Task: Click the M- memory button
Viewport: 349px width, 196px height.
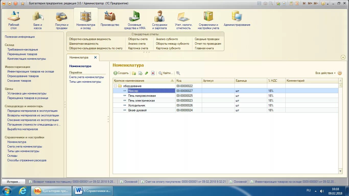Action: pyautogui.click(x=316, y=3)
